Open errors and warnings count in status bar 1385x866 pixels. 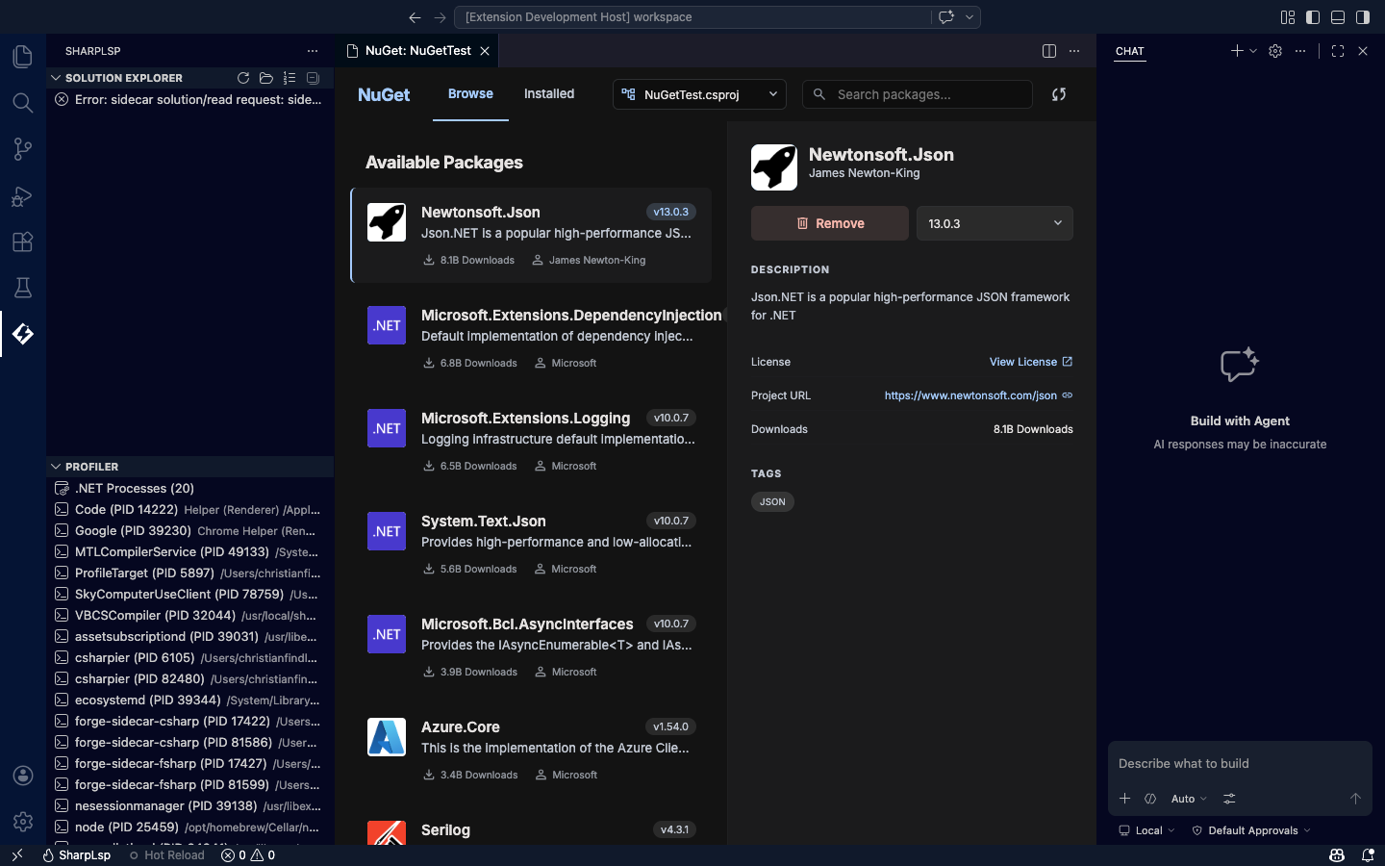(x=248, y=855)
